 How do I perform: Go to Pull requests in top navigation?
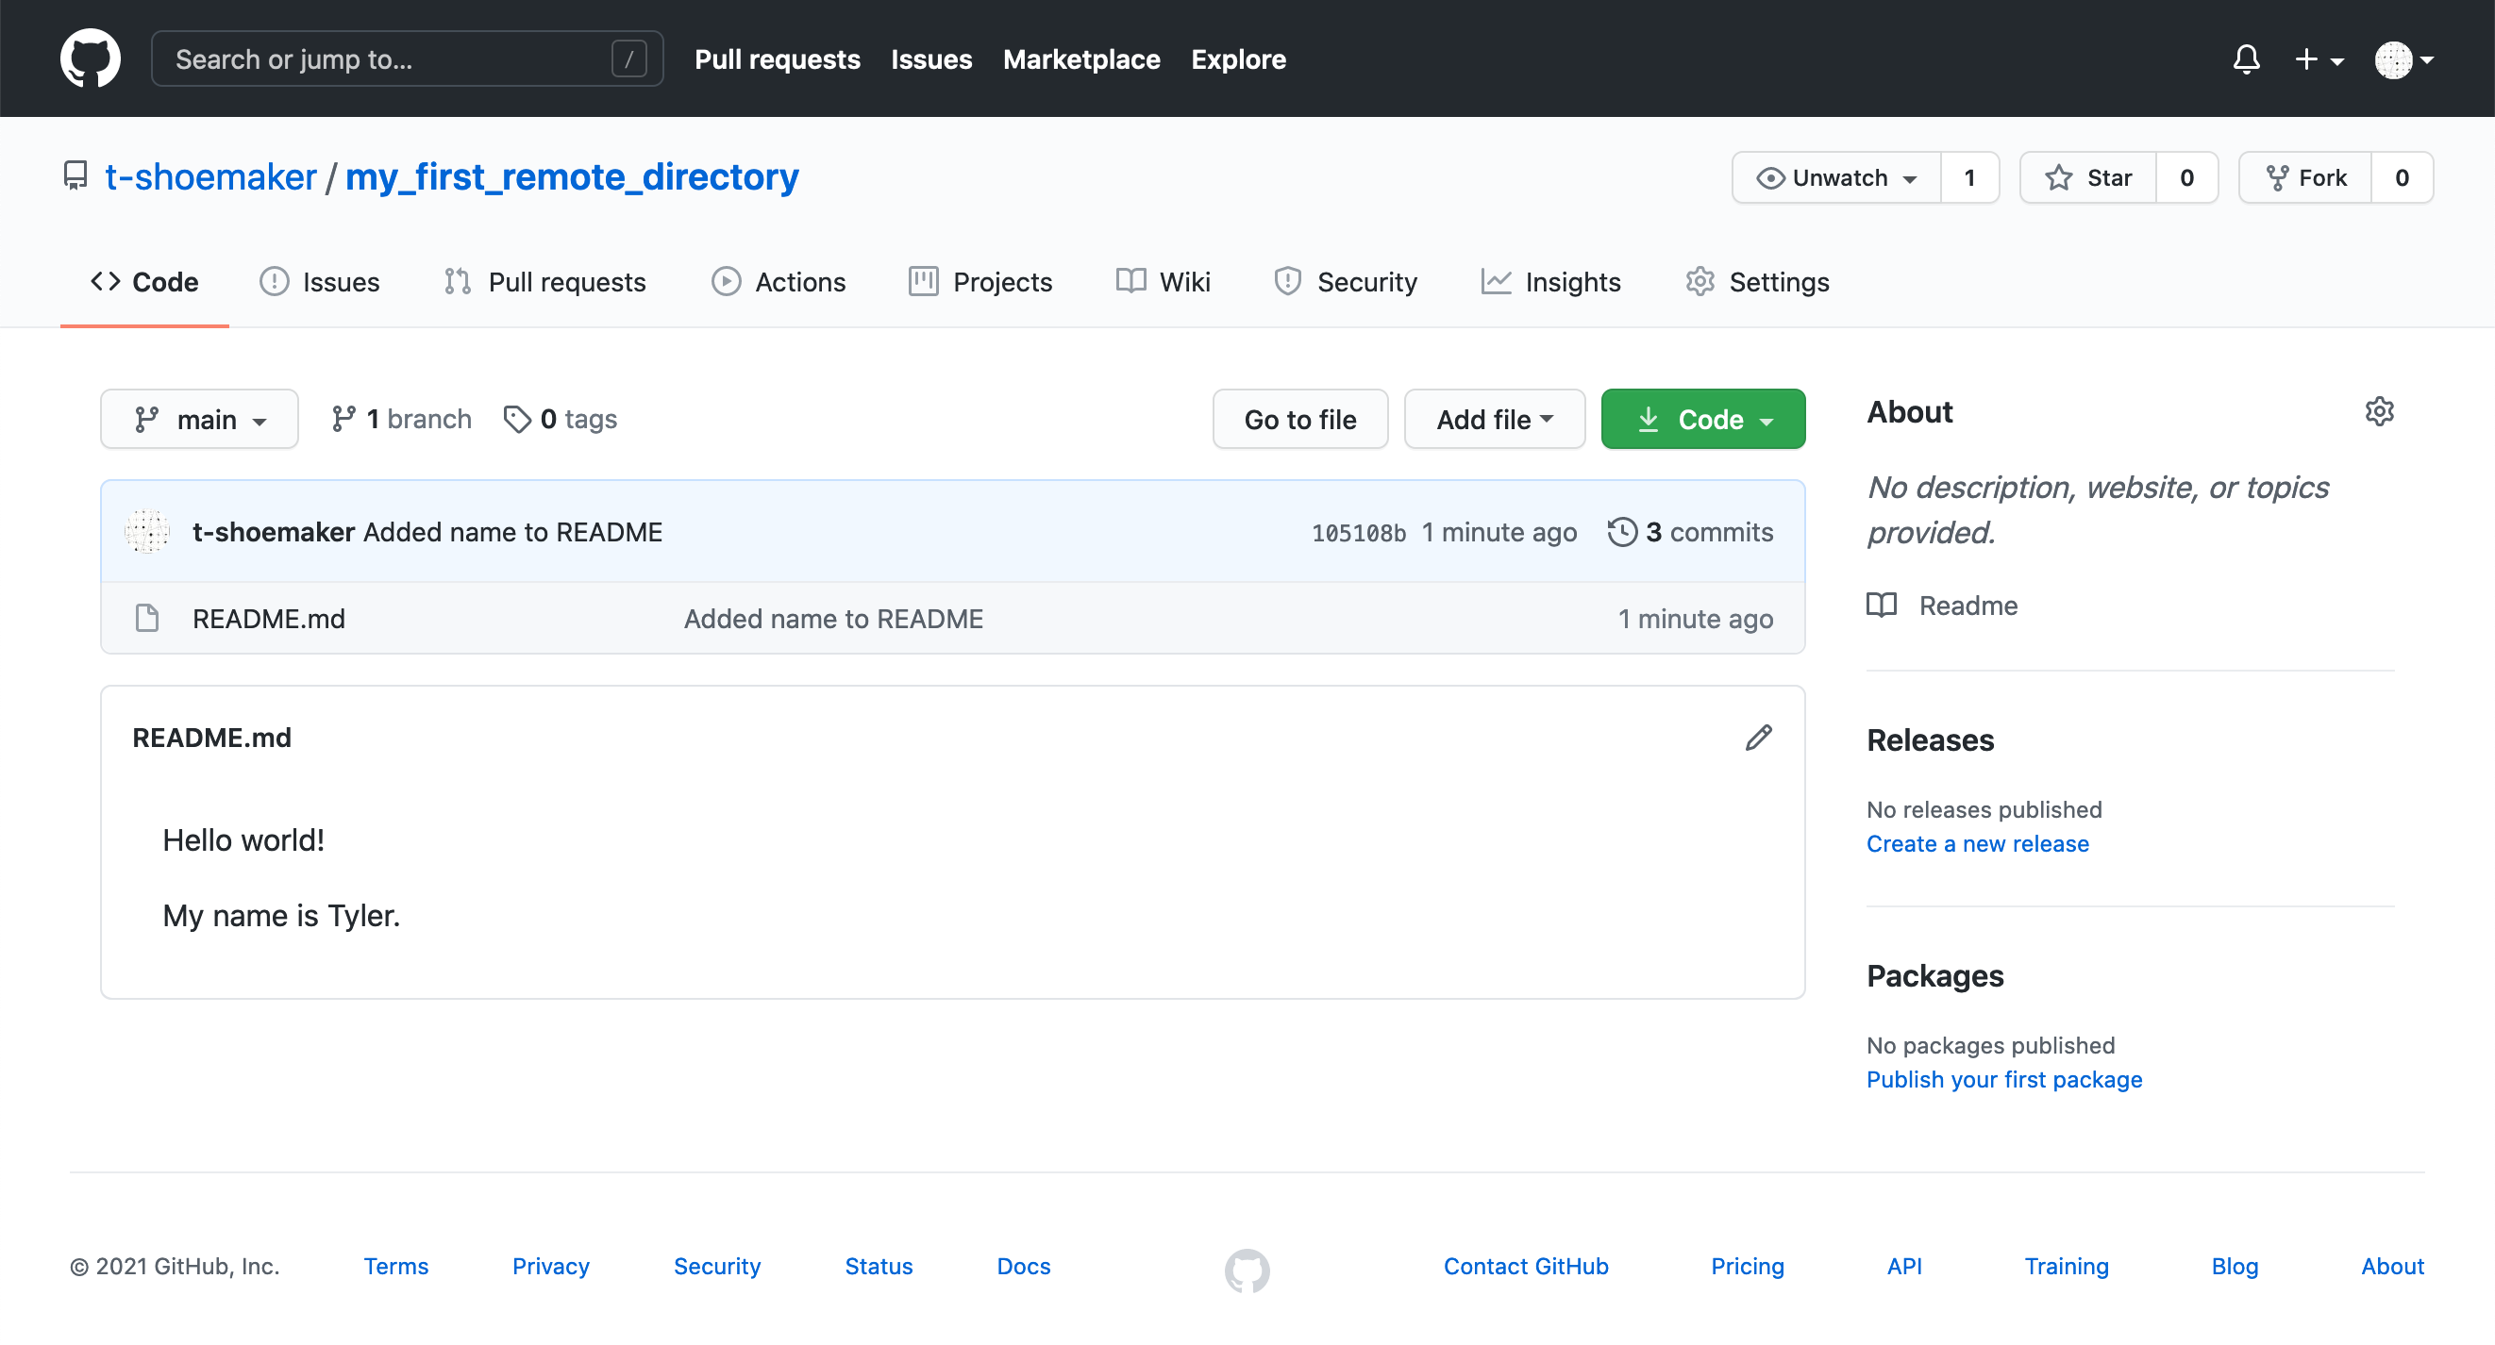coord(777,59)
